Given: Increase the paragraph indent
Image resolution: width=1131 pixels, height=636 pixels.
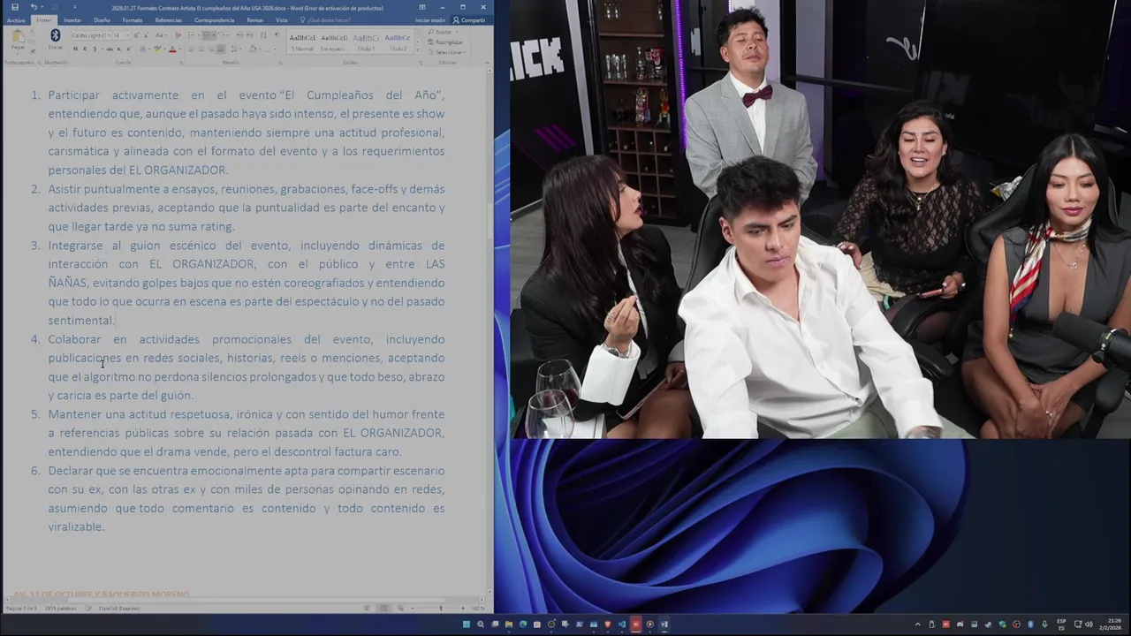Looking at the screenshot, I should (x=250, y=35).
